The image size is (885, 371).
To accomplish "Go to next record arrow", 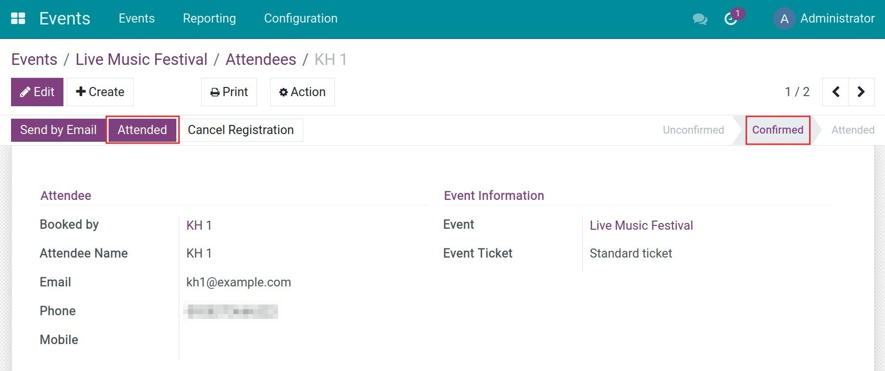I will click(861, 92).
